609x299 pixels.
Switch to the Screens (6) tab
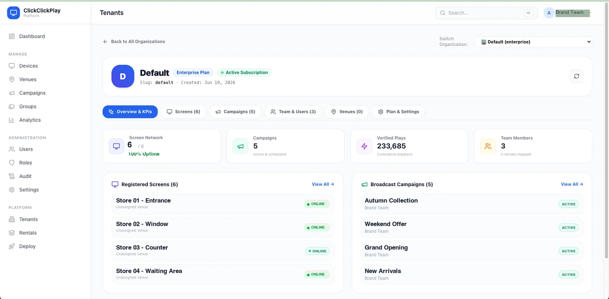(184, 112)
